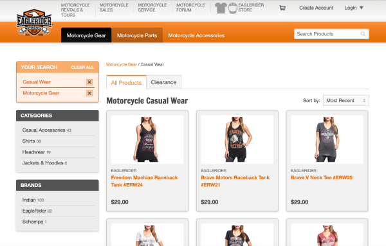
Task: Open the Sort by Most Recent dropdown
Action: pyautogui.click(x=346, y=100)
